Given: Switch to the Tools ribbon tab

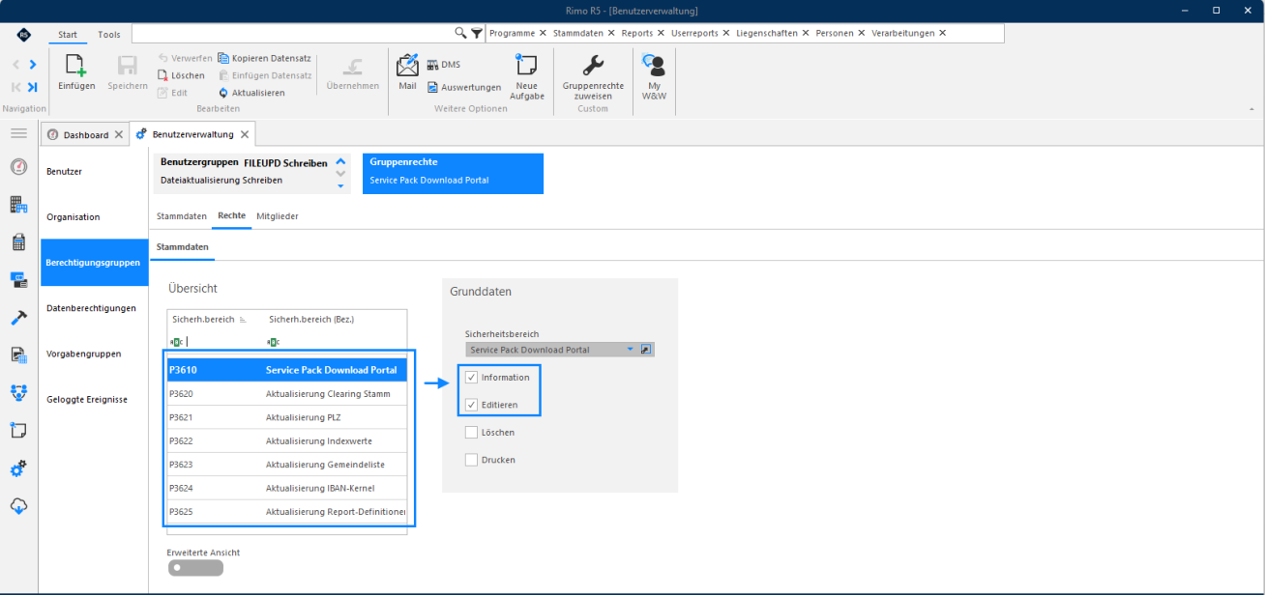Looking at the screenshot, I should pos(109,35).
